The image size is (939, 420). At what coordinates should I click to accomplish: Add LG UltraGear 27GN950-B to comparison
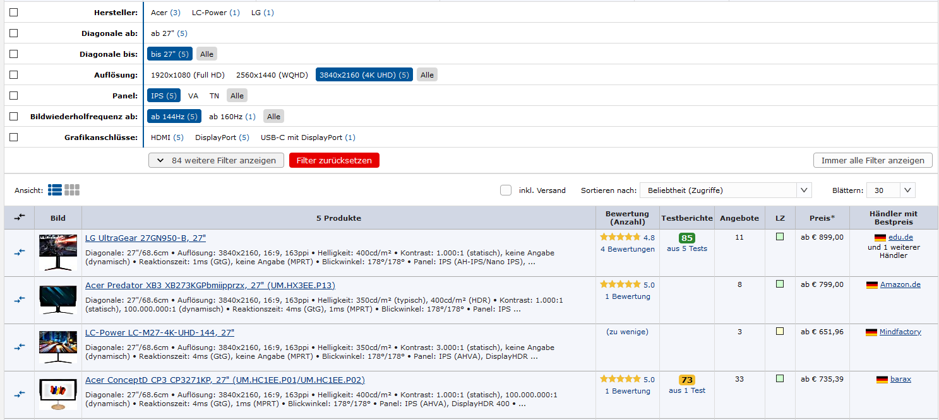[x=20, y=252]
